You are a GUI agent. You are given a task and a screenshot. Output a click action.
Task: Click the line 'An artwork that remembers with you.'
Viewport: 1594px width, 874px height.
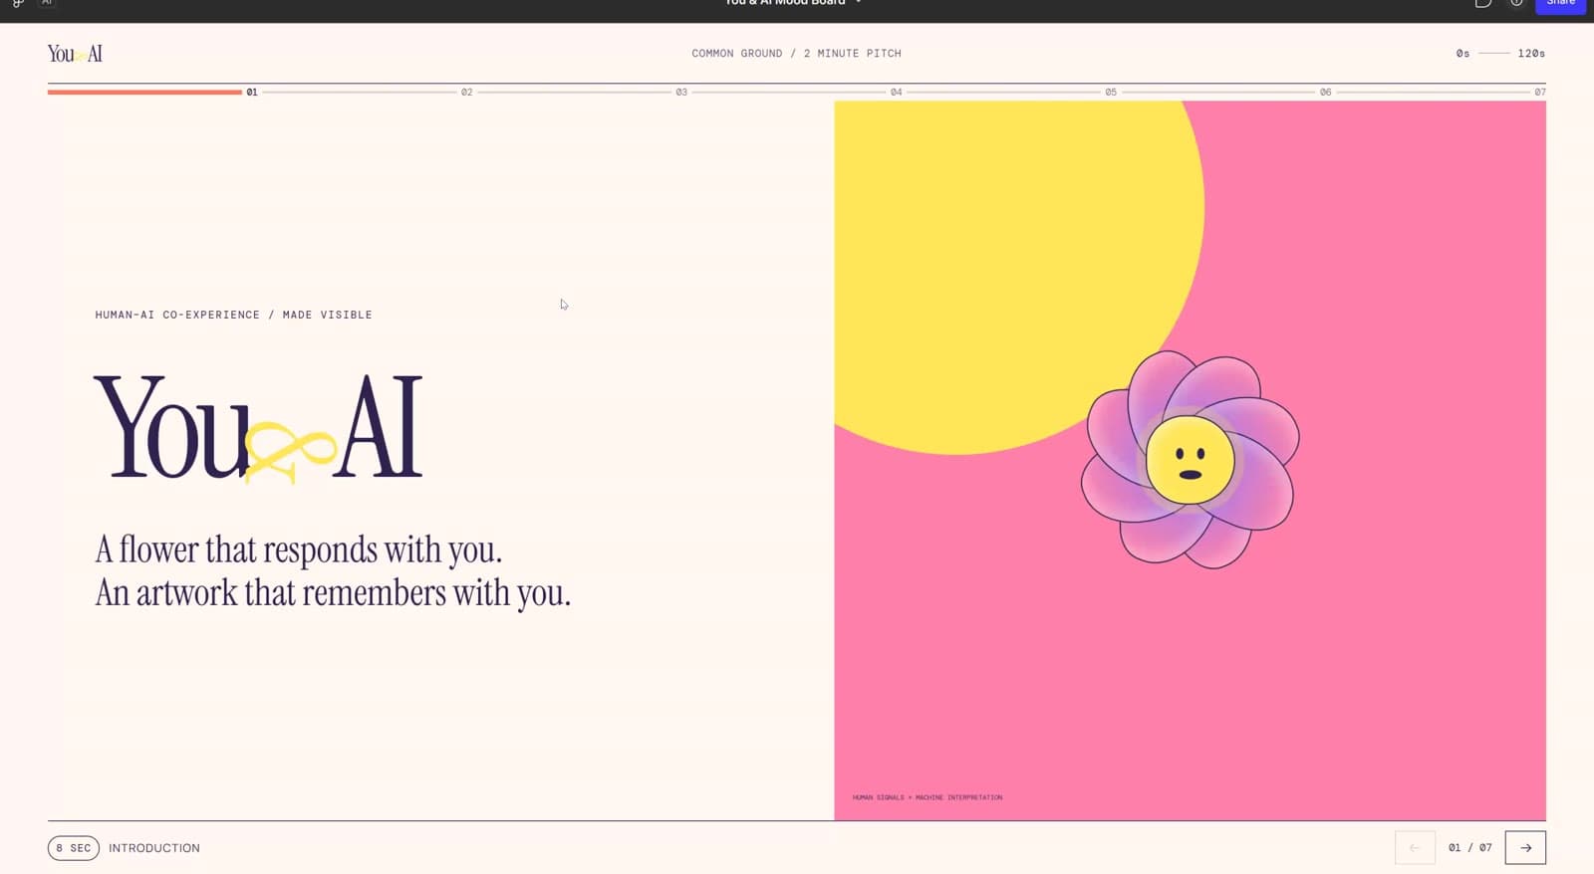point(333,593)
